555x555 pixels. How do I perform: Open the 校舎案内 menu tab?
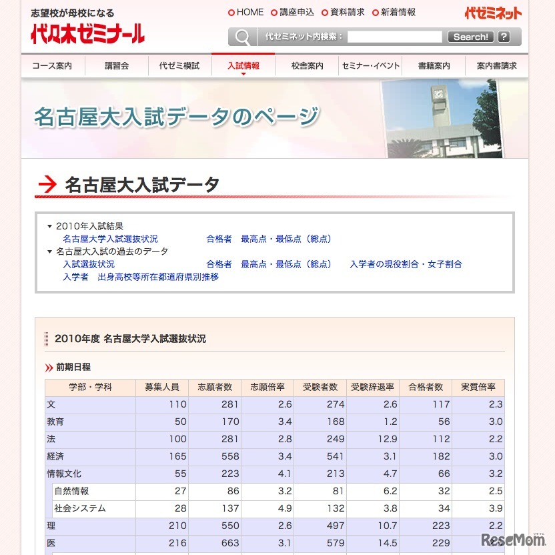click(307, 66)
